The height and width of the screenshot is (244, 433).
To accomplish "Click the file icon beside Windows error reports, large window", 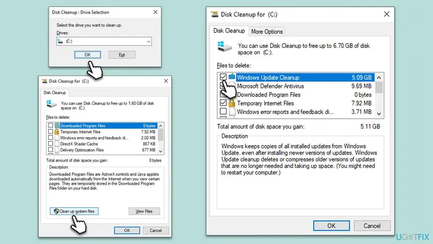I will 232,112.
